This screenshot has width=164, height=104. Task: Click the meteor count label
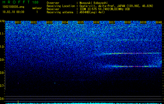point(37,8)
